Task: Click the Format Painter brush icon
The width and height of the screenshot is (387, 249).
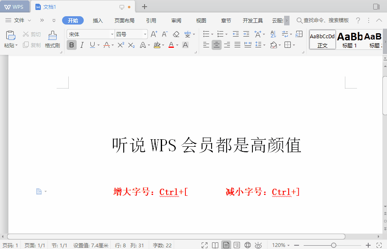Action: coord(52,35)
